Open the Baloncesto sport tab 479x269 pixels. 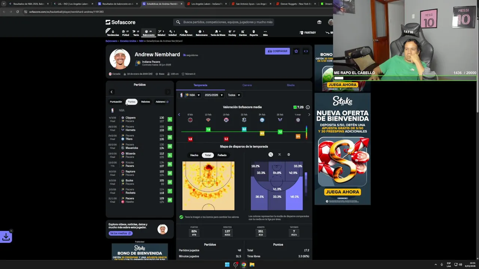(149, 33)
